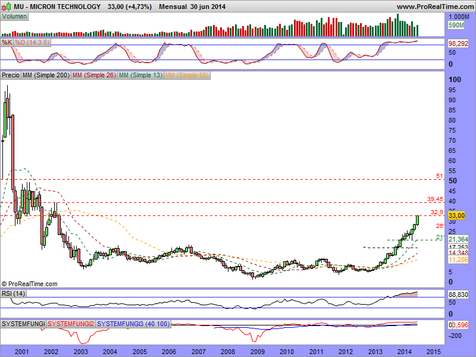
Task: Click the 2011 year on the time axis
Action: [x=317, y=352]
